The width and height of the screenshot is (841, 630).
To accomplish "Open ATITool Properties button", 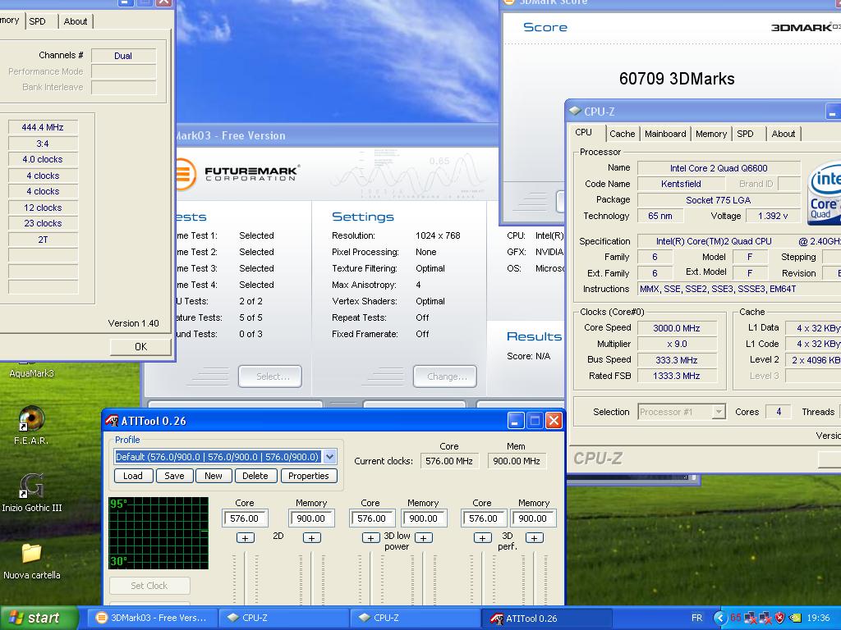I will [309, 476].
